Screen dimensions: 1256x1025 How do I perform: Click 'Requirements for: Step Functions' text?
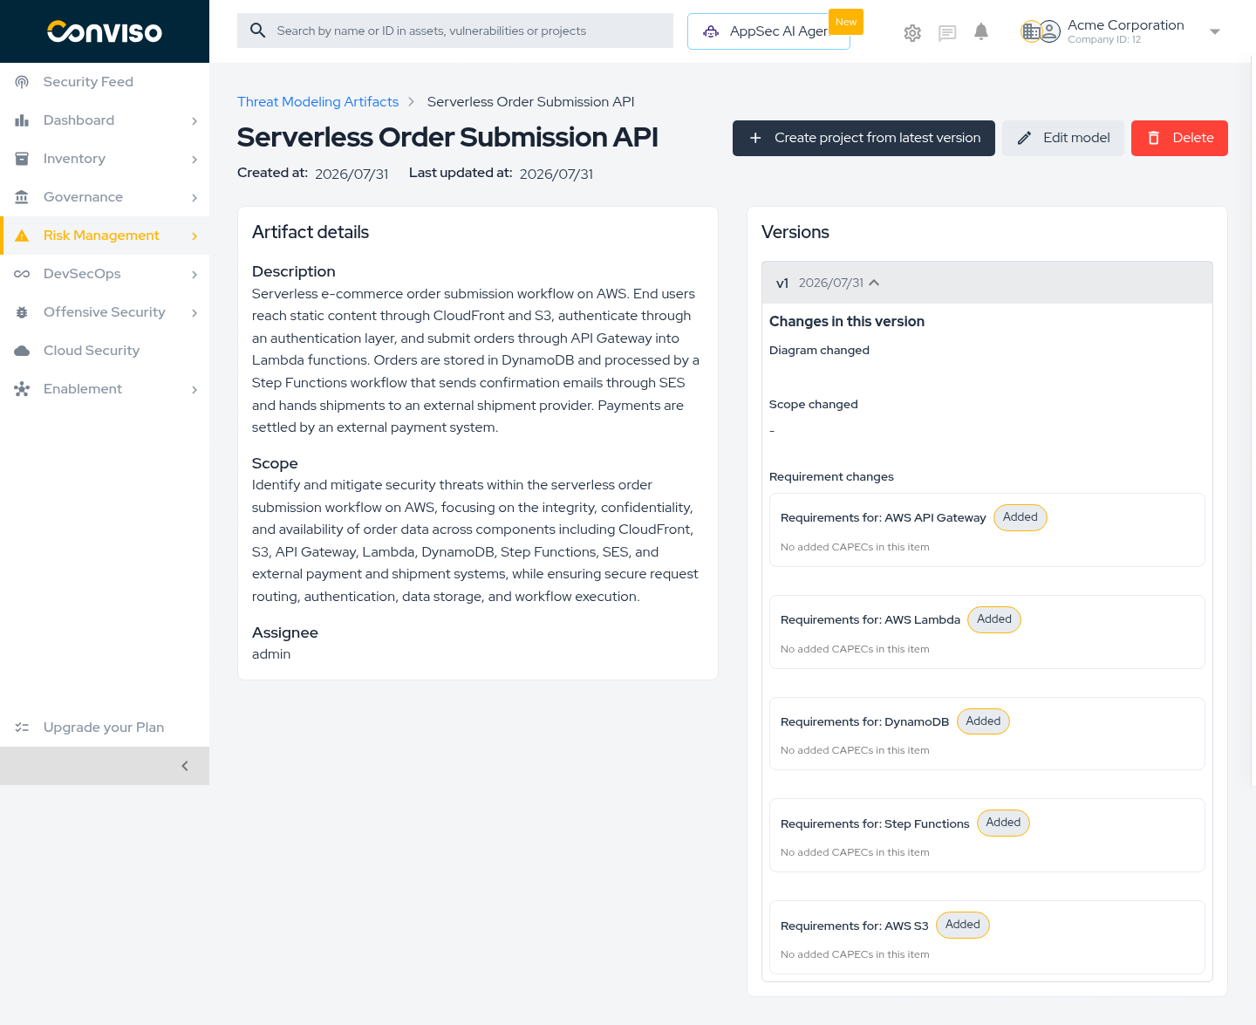(x=875, y=824)
